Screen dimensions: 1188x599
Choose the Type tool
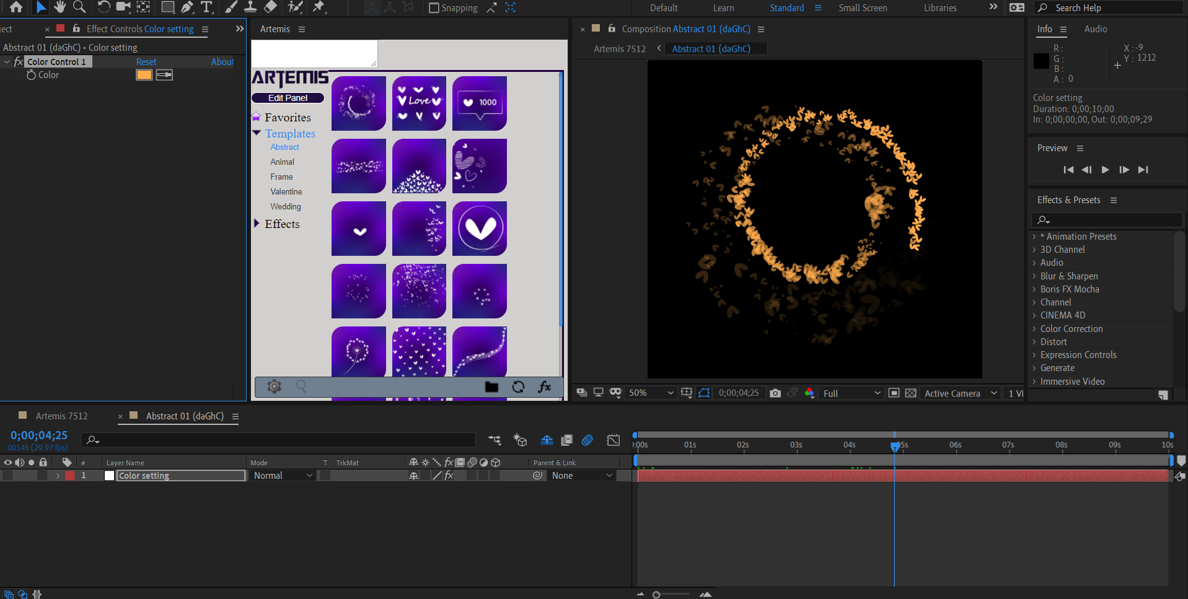pos(207,7)
